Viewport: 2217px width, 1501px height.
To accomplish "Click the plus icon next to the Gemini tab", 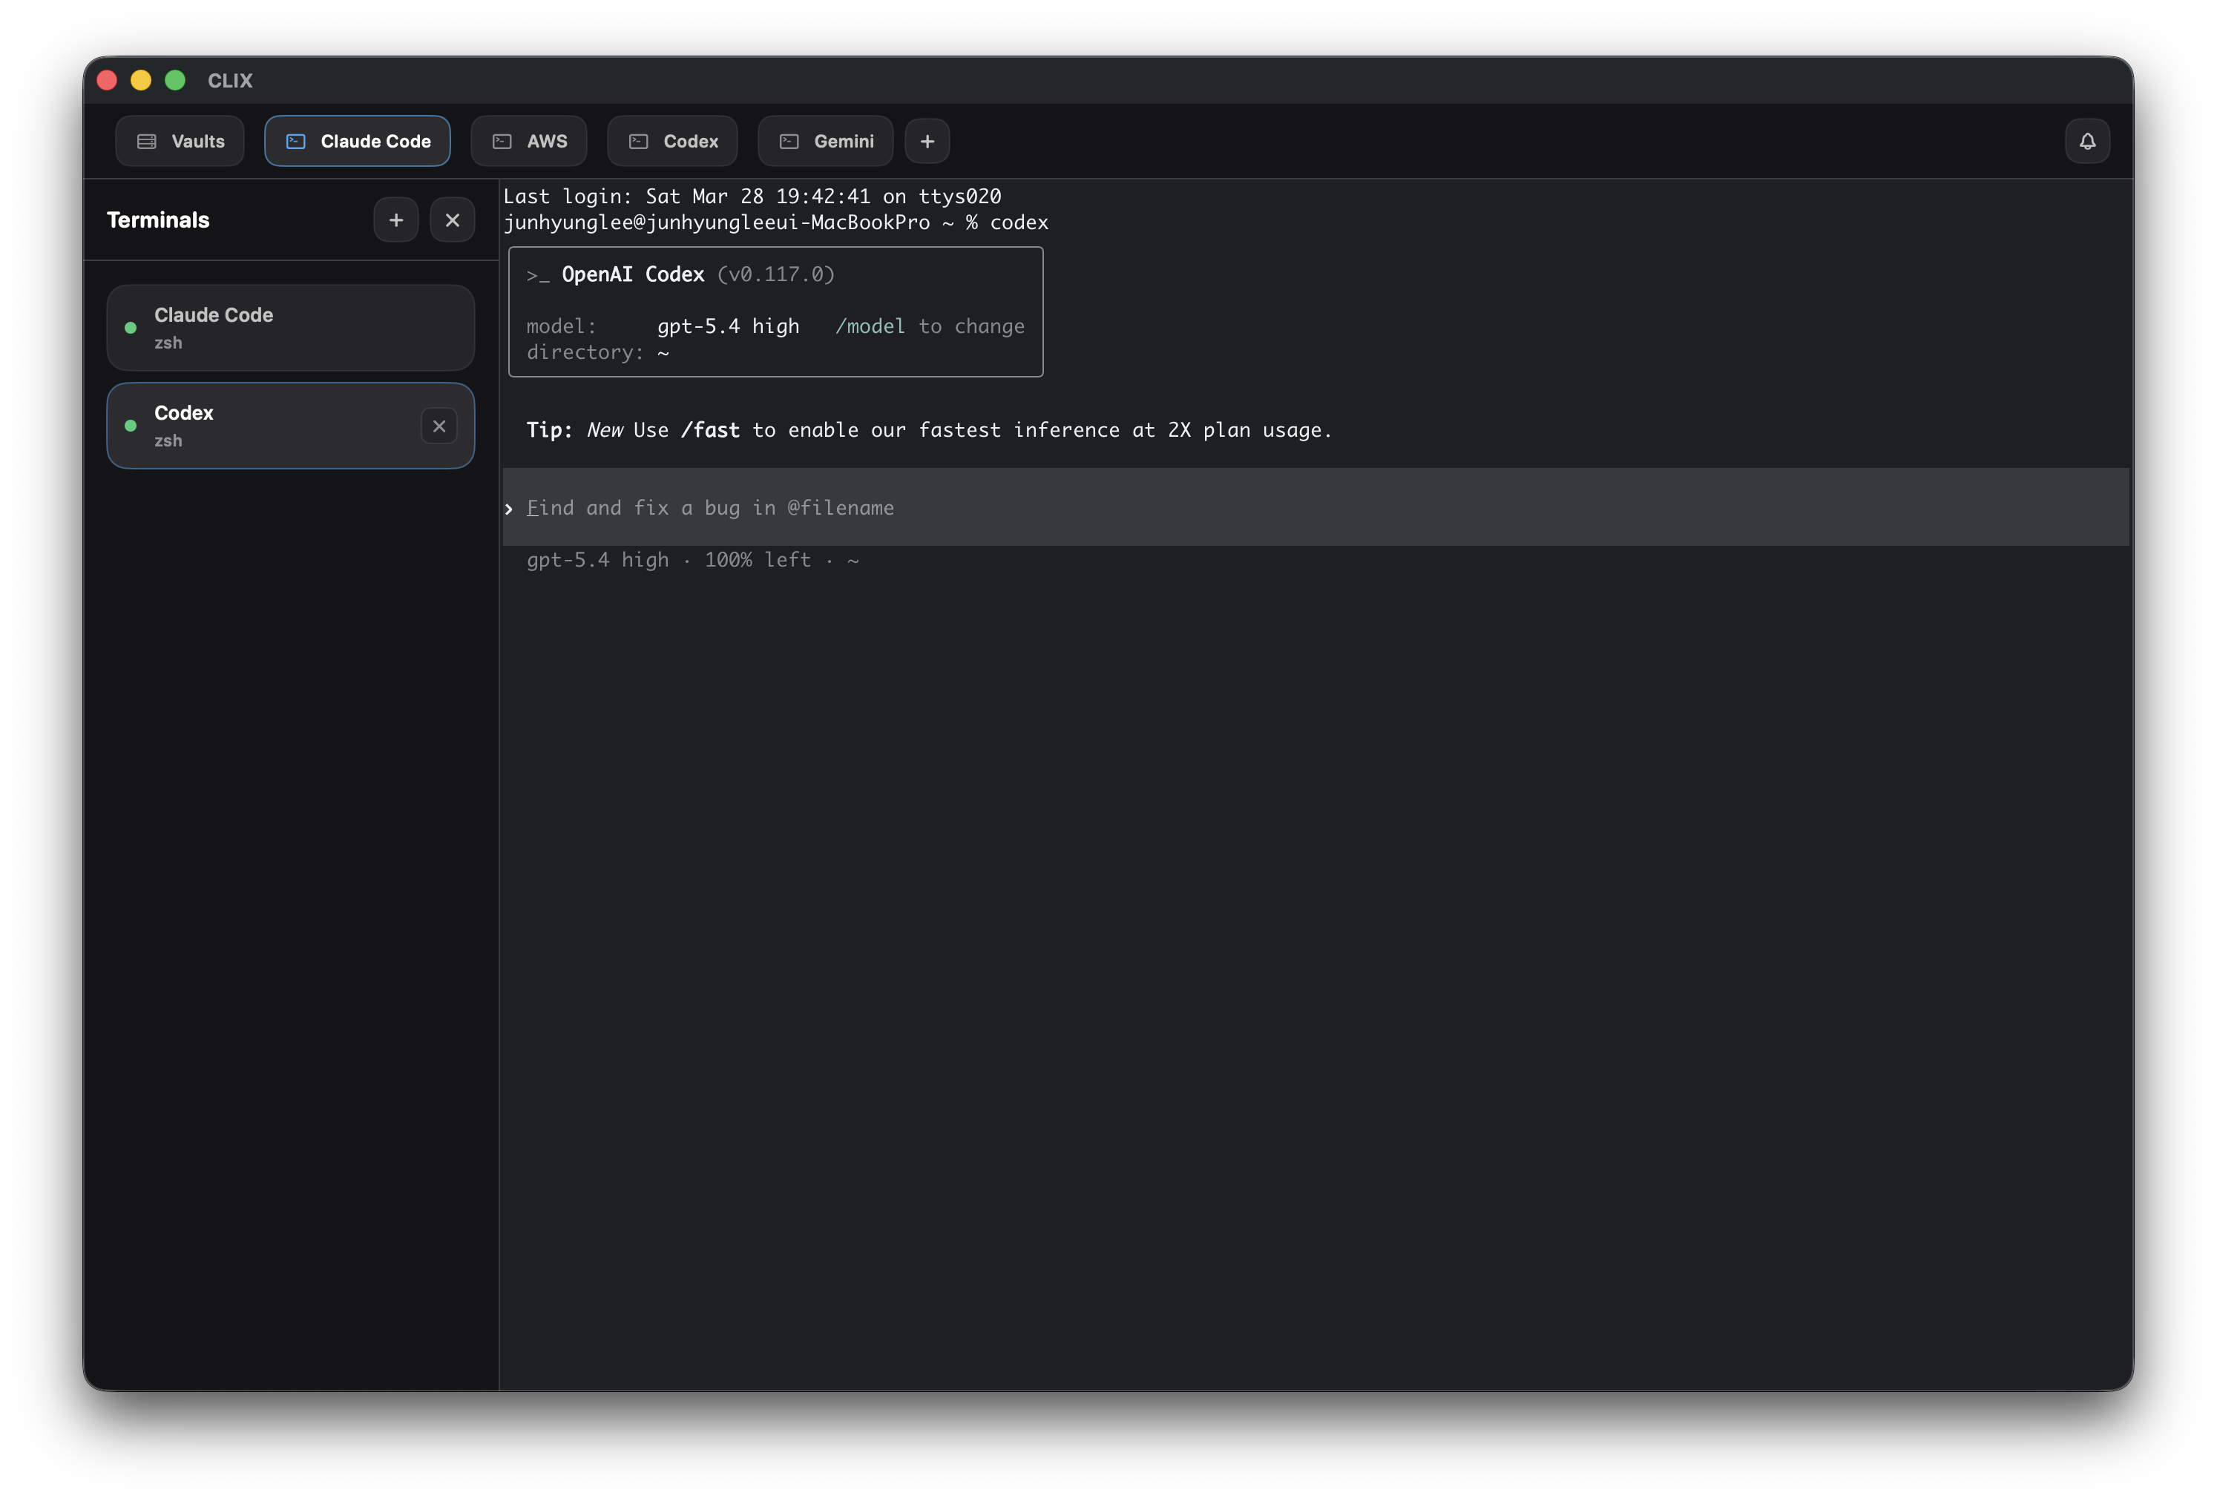I will click(927, 141).
